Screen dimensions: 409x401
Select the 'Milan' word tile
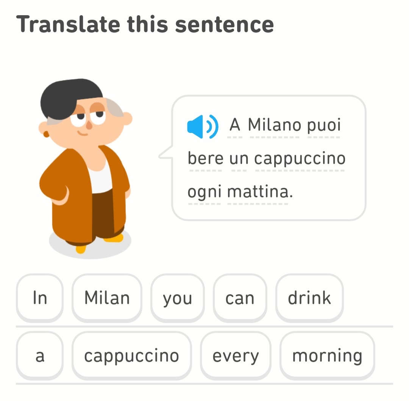tap(107, 298)
